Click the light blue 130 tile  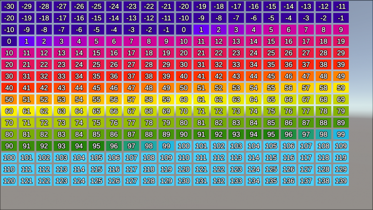(184, 181)
